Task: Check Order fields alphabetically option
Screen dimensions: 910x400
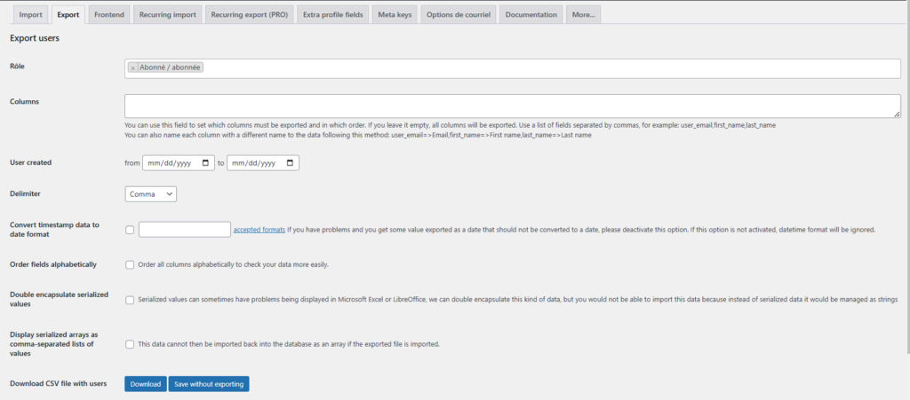Action: pos(131,264)
